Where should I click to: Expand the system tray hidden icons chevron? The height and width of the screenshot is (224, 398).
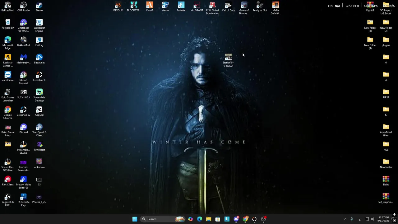[345, 219]
